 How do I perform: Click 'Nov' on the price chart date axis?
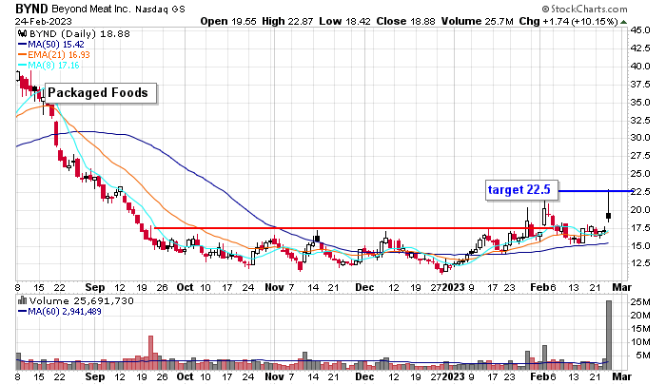(x=274, y=287)
